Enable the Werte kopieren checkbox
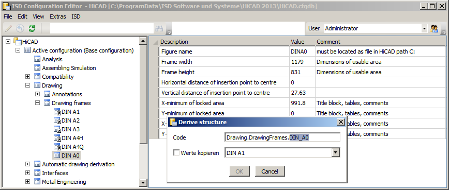 (176, 153)
